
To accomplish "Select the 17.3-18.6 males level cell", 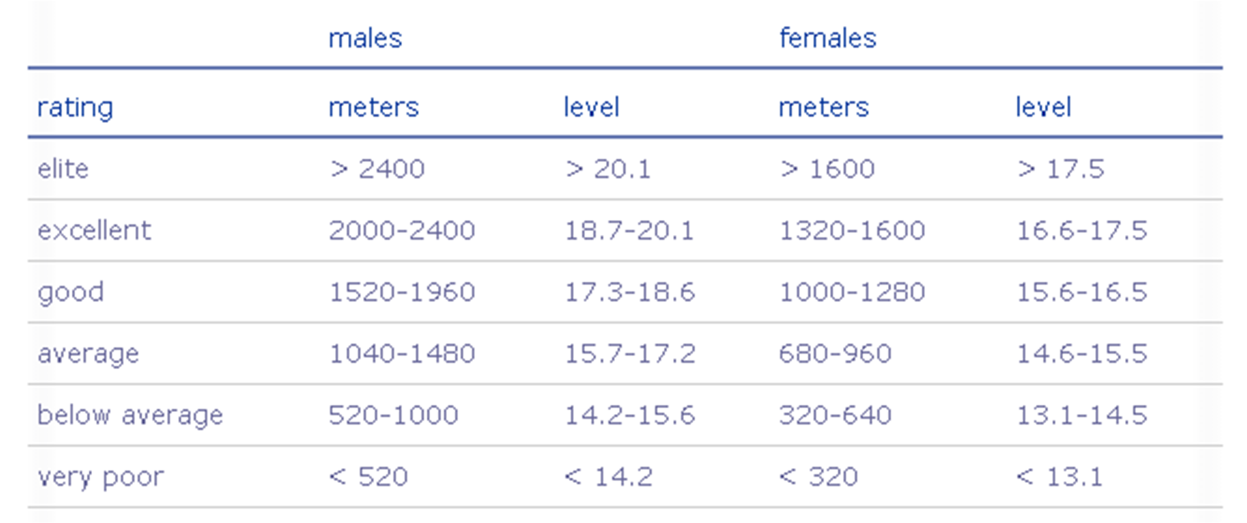I will click(629, 292).
